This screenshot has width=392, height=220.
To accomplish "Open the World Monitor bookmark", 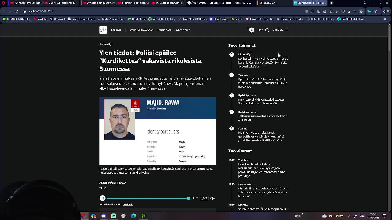I will click(111, 19).
